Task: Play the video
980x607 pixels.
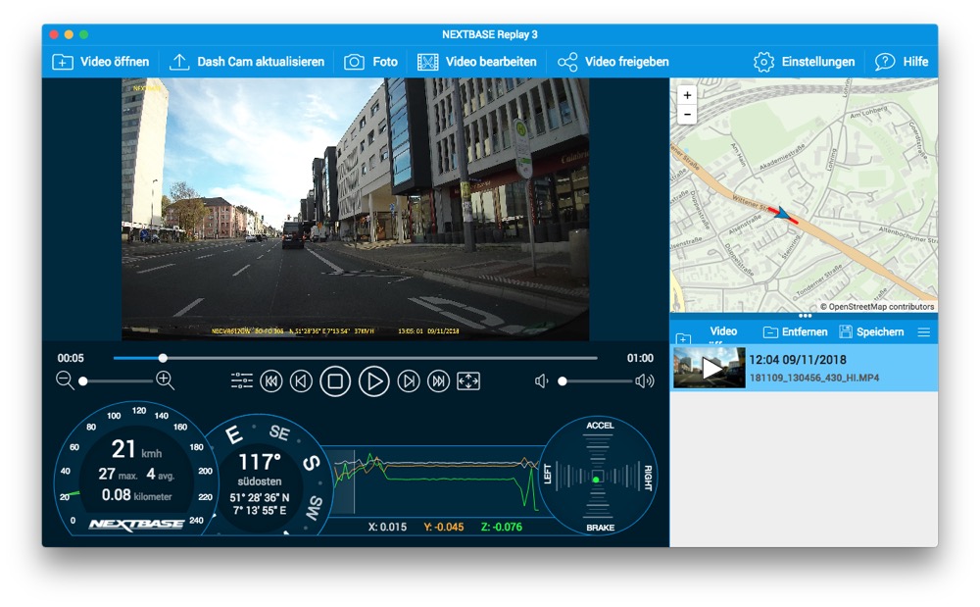Action: [x=373, y=380]
